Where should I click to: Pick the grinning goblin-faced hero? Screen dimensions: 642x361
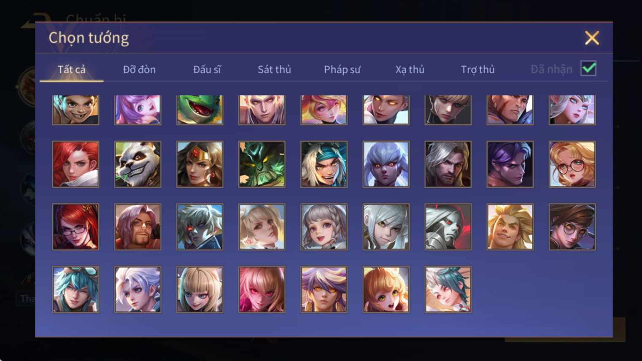(76, 110)
